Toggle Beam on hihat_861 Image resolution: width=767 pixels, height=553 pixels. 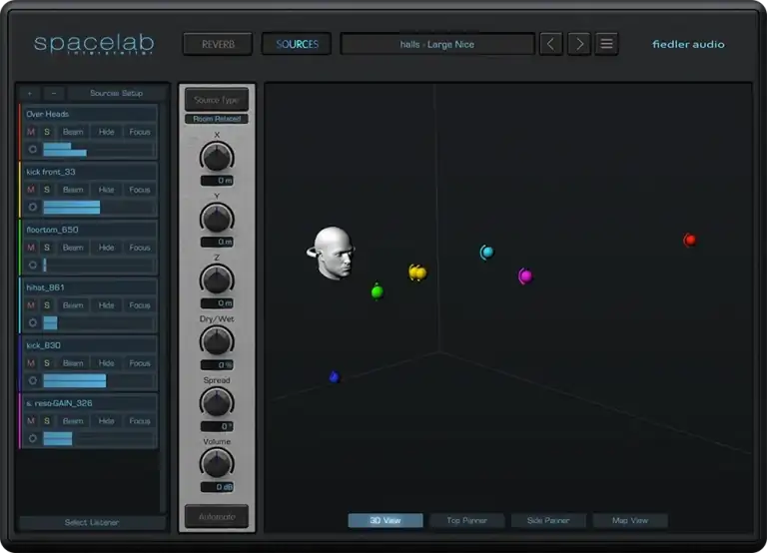[73, 305]
